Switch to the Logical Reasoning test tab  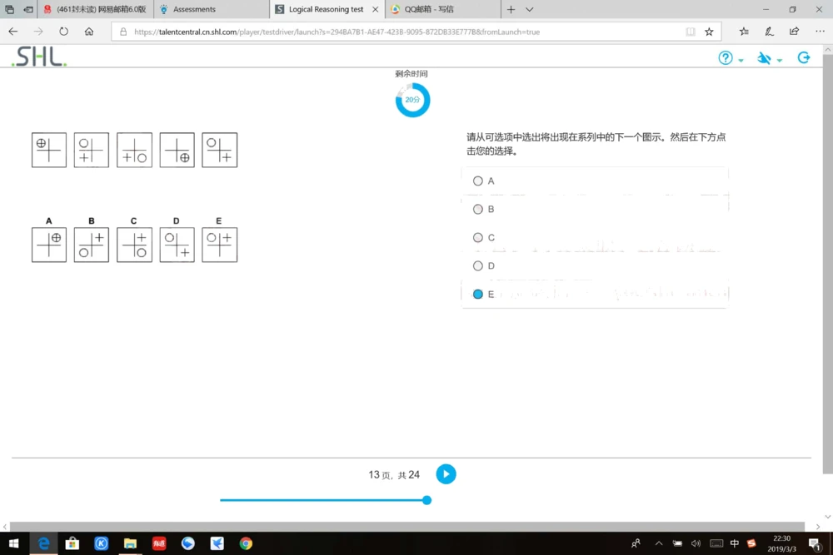(x=325, y=9)
